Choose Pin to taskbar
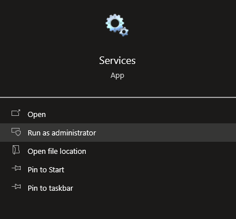Viewport: 236px width, 219px height. pyautogui.click(x=50, y=188)
